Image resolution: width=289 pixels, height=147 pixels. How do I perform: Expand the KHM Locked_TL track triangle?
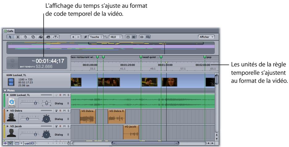coord(8,95)
